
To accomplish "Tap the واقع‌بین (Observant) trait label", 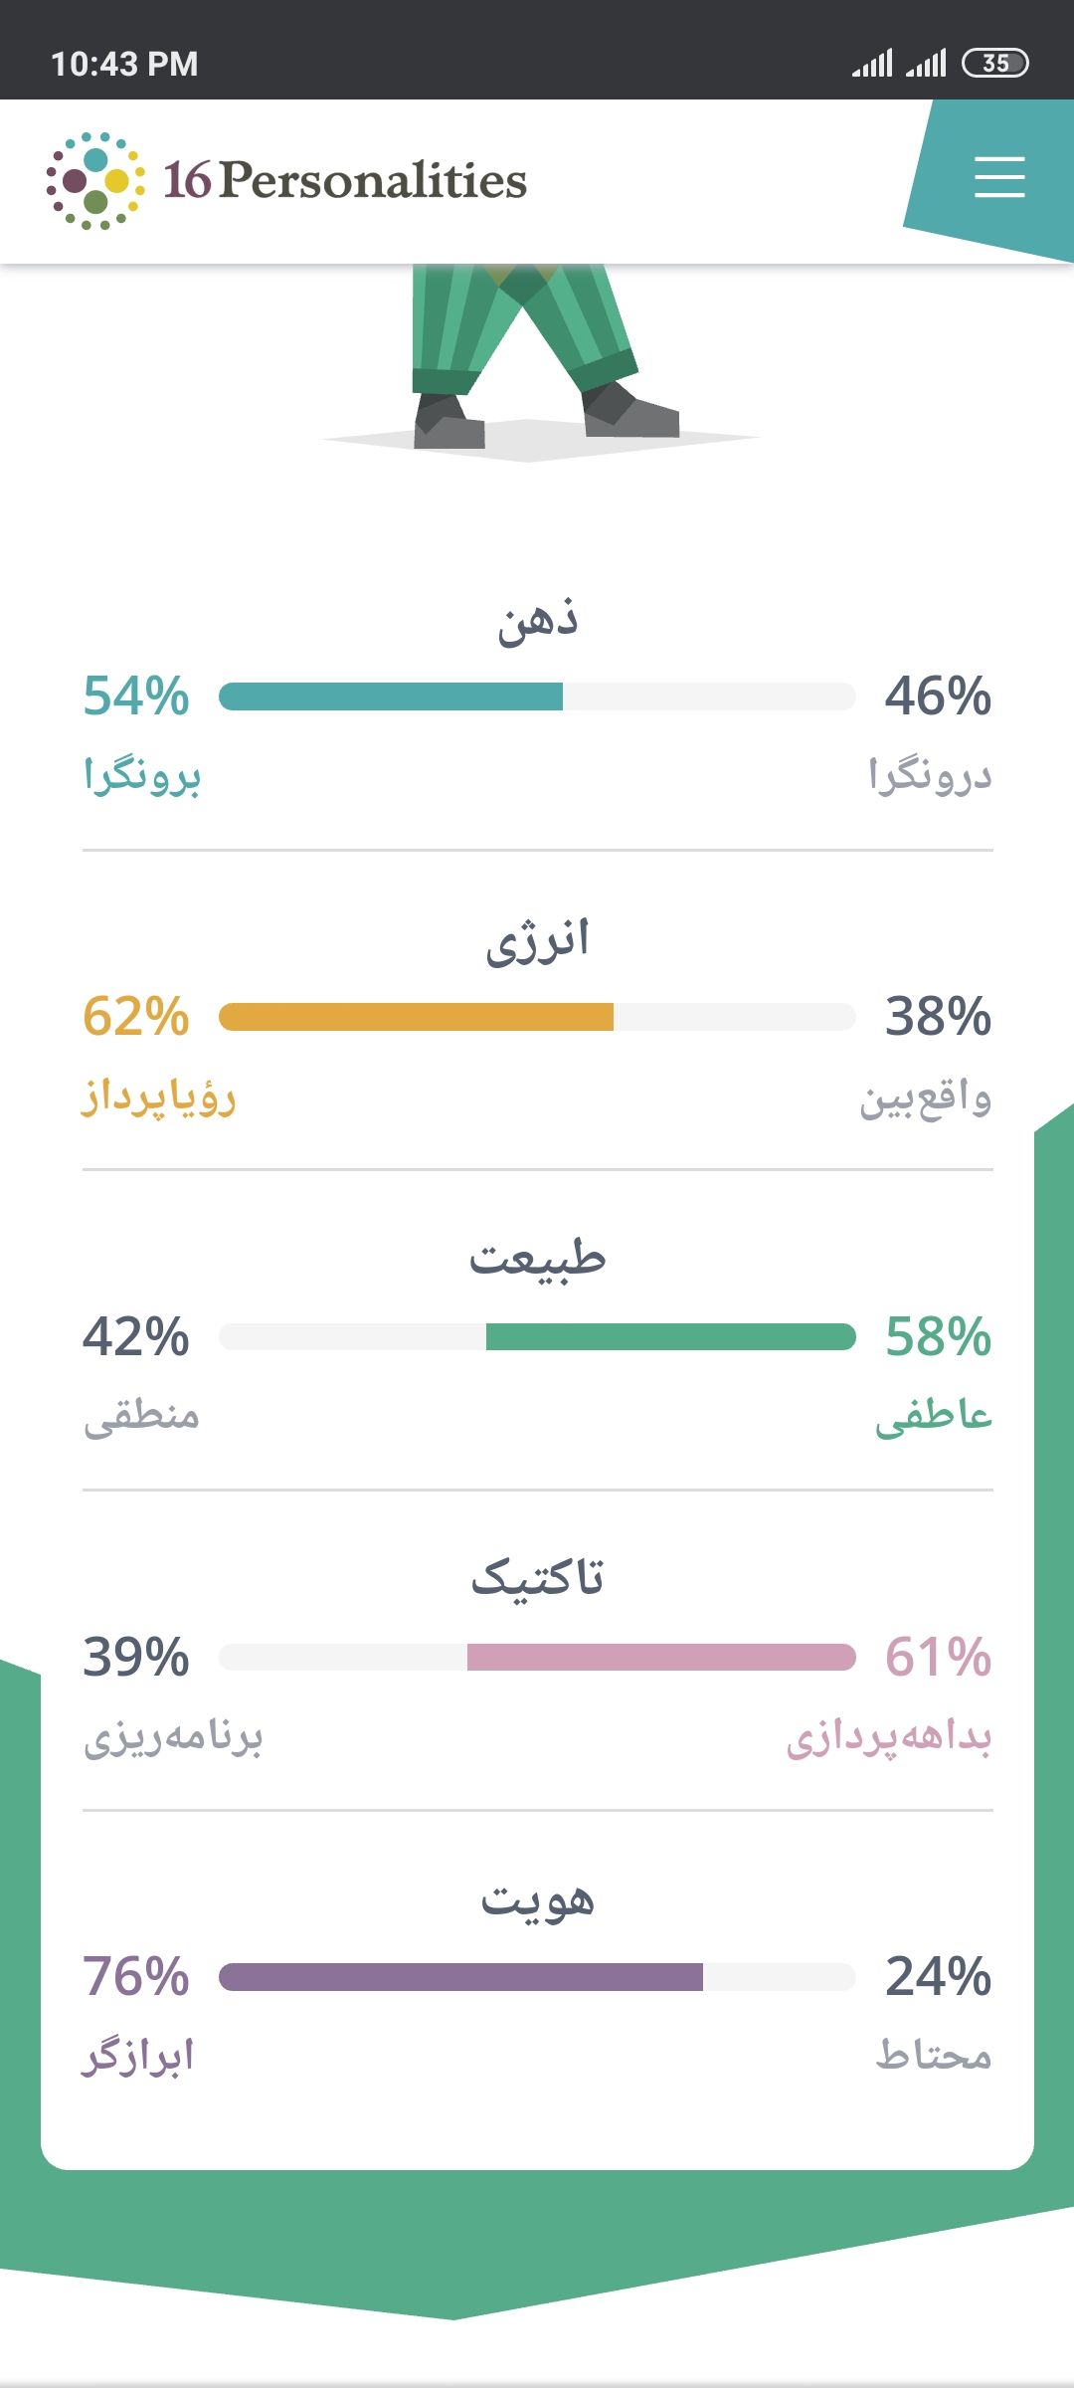I will 925,1099.
